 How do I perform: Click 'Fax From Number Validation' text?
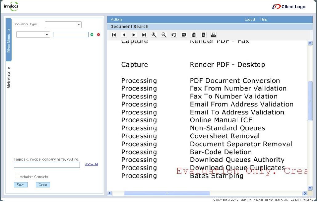(x=238, y=88)
